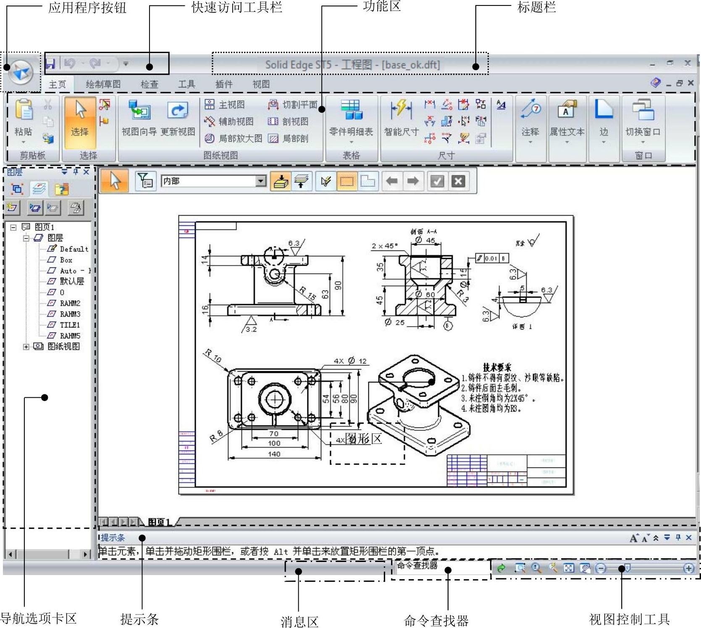701x628 pixels.
Task: Click the select arrow on the command bar
Action: (x=115, y=181)
